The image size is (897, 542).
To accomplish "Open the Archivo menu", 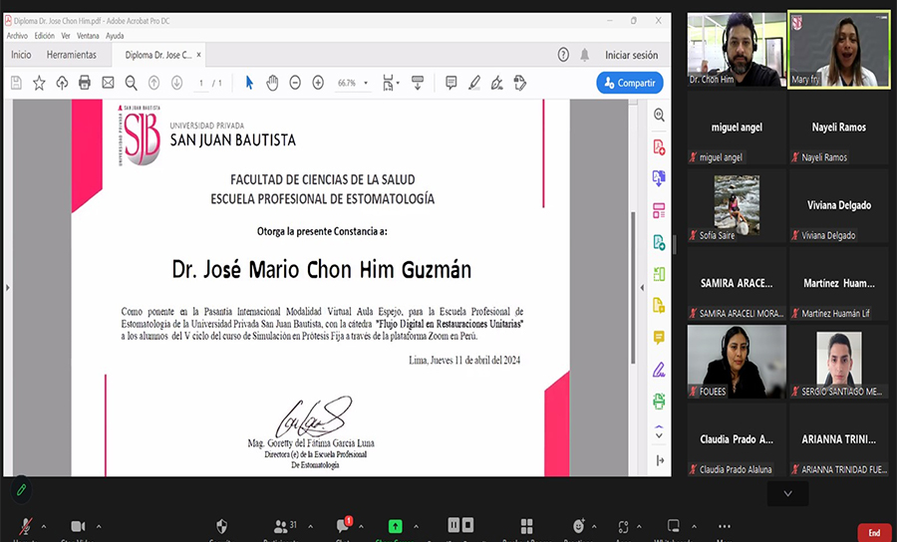I will tap(17, 36).
